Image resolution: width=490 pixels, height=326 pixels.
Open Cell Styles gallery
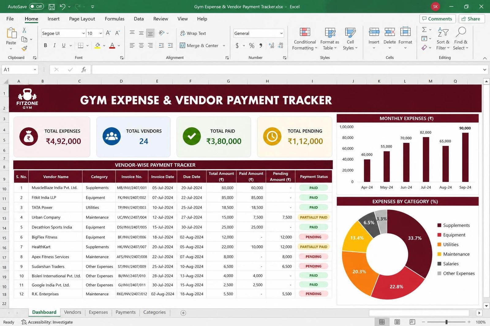pos(350,39)
